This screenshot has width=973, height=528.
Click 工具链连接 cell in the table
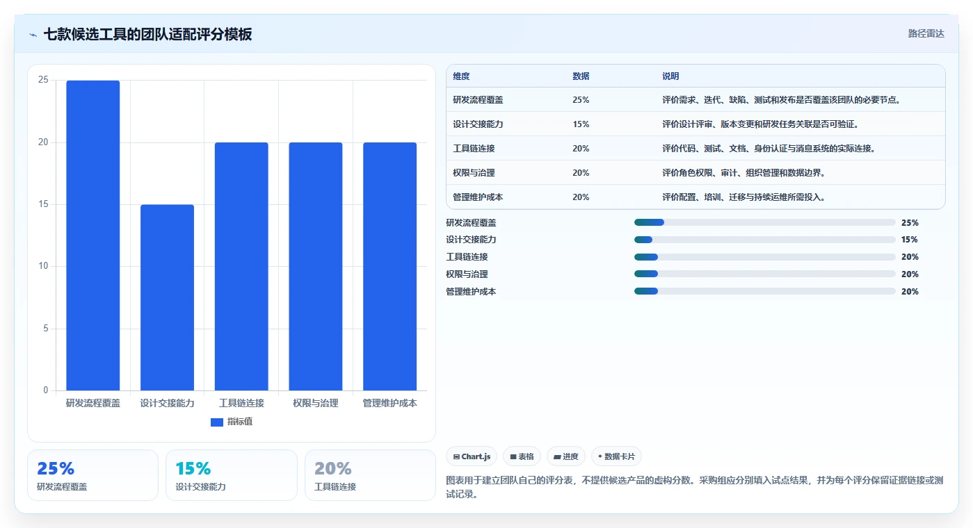click(474, 149)
